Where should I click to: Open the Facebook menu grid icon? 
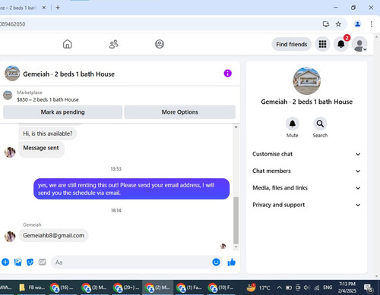click(x=322, y=44)
